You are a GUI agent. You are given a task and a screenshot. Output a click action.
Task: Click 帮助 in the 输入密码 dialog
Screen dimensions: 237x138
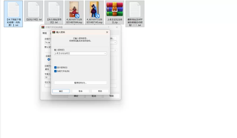pyautogui.click(x=100, y=91)
